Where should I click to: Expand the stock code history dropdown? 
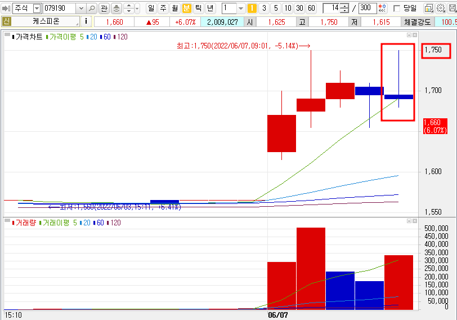(81, 8)
